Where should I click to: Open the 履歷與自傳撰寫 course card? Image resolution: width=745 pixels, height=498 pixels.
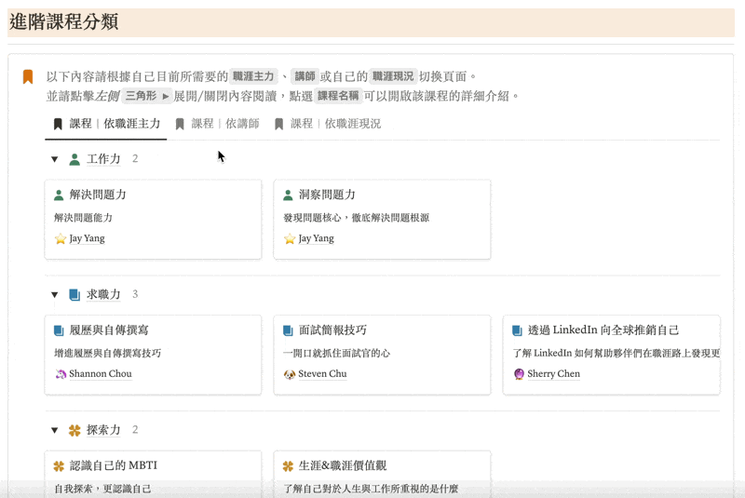click(x=153, y=355)
